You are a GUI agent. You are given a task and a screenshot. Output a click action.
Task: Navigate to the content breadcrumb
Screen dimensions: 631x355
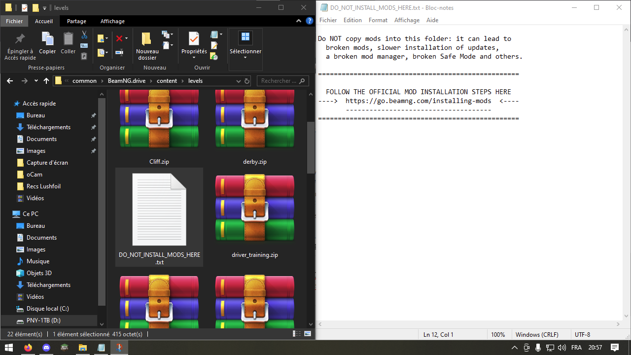pos(167,81)
